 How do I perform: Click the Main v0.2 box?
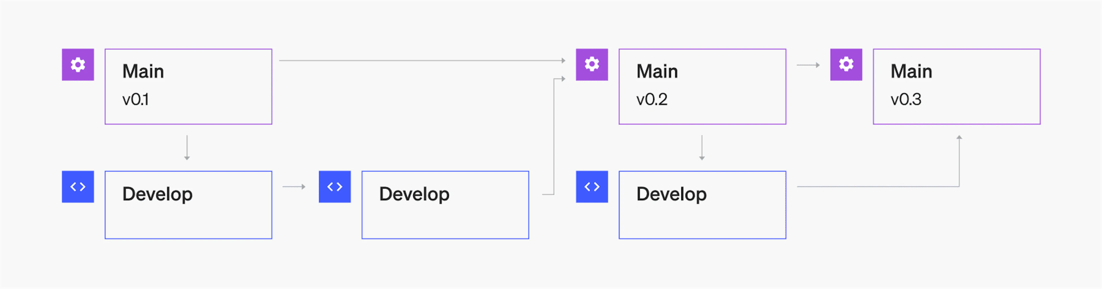(702, 87)
